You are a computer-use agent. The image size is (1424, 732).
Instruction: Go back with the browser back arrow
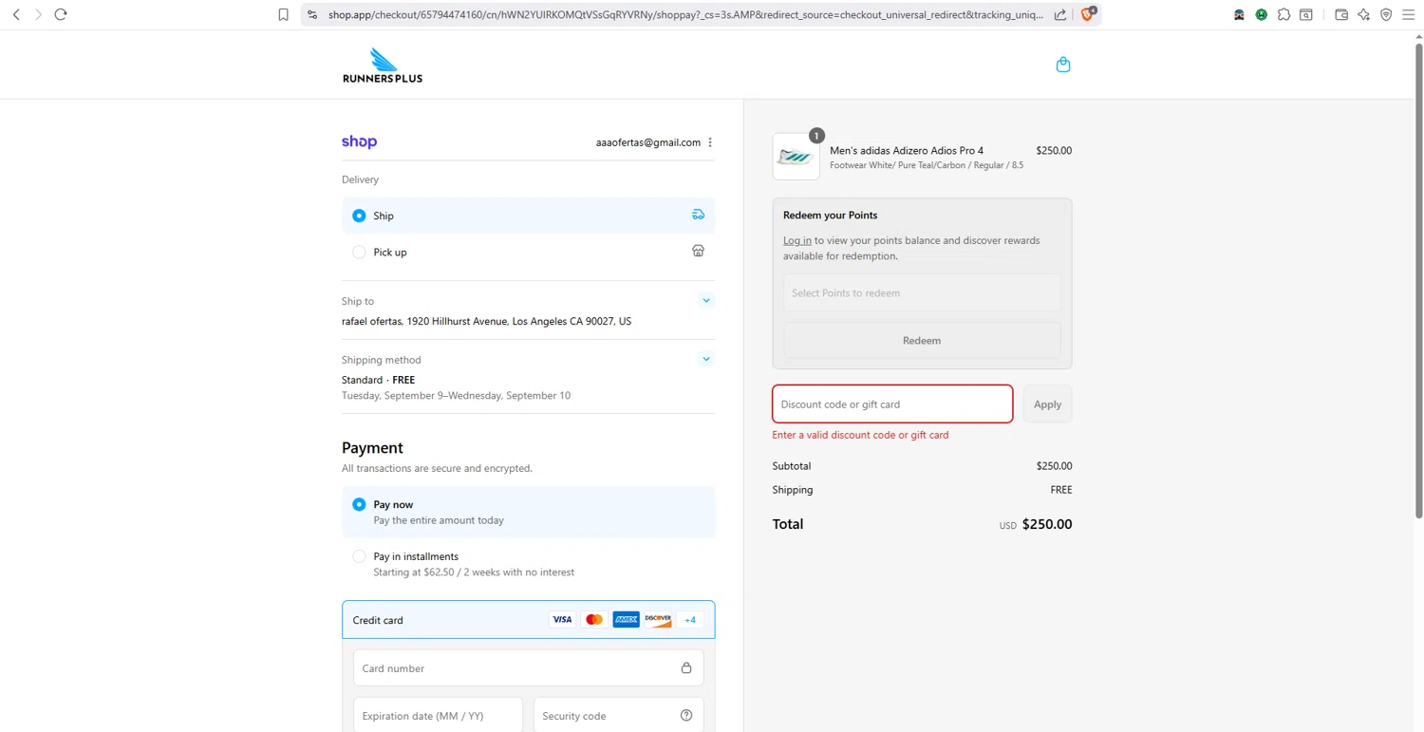(x=16, y=14)
